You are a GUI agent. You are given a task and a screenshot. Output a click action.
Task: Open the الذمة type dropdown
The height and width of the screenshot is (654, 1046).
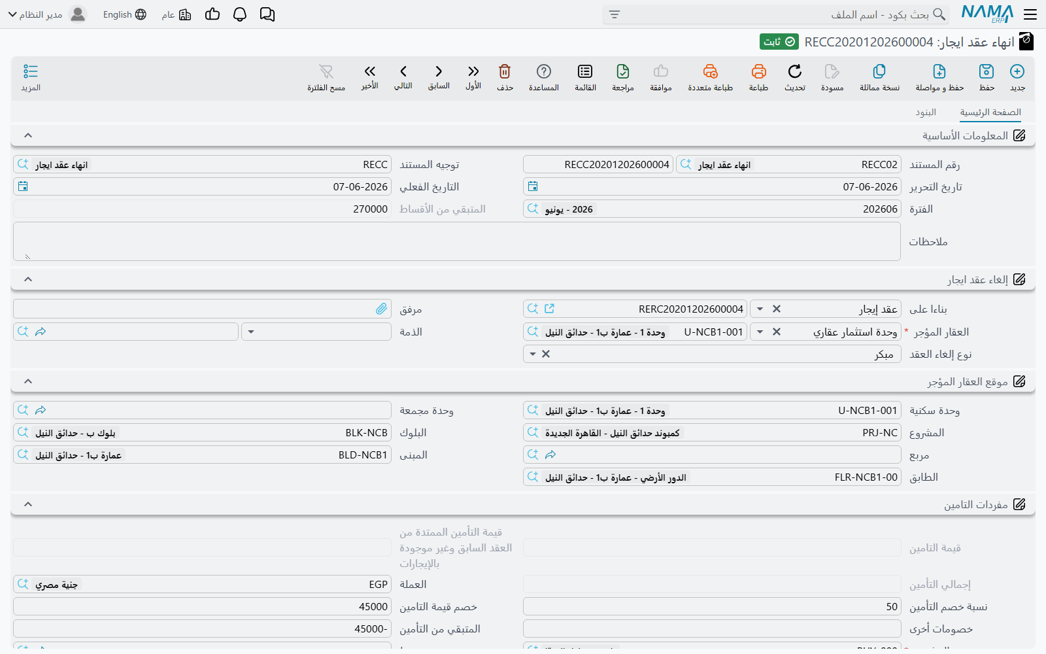pyautogui.click(x=251, y=332)
